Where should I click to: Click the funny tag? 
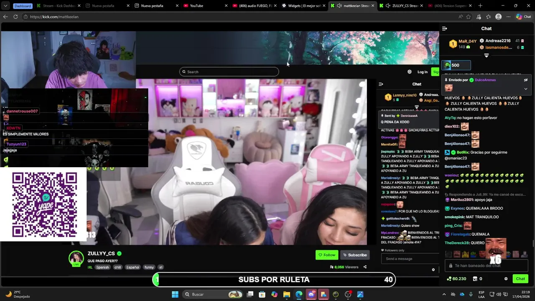tap(149, 267)
